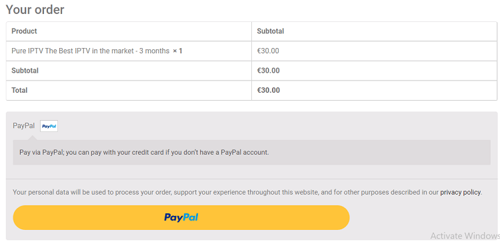500x242 pixels.
Task: Select the PayPal payment method label
Action: tap(23, 125)
